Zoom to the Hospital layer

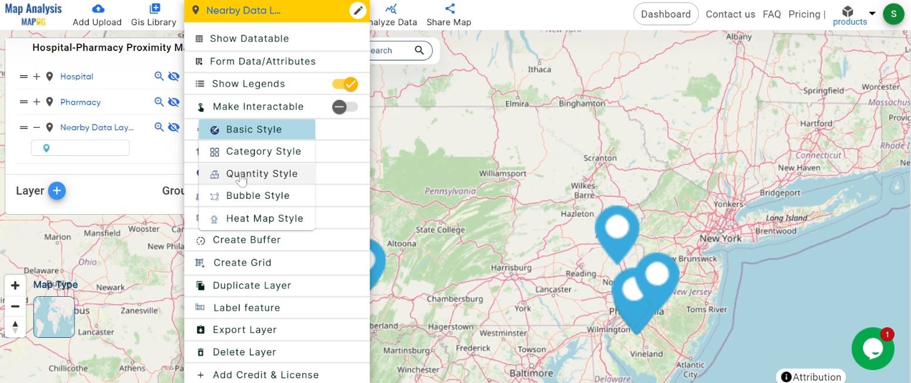pos(158,76)
